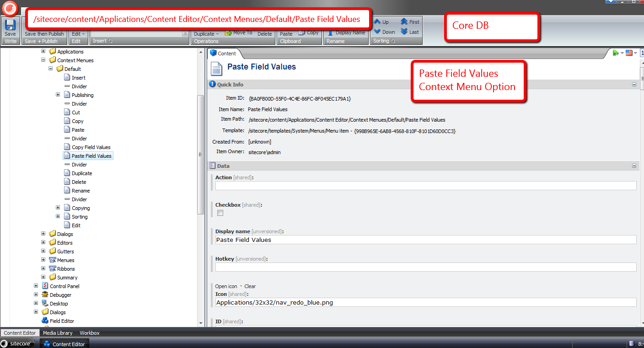This screenshot has width=644, height=348.
Task: Expand the Publishing tree node
Action: pyautogui.click(x=58, y=95)
